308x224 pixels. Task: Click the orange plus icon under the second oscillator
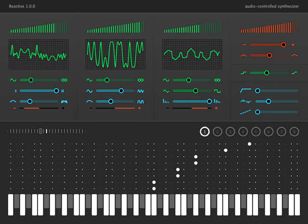click(140, 108)
